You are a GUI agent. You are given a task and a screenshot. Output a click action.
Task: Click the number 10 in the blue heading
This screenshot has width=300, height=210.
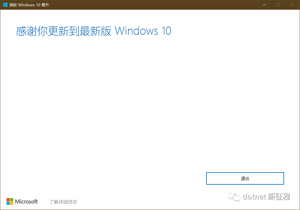tap(166, 31)
